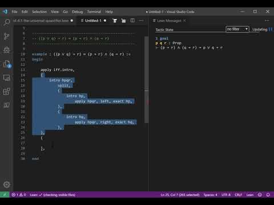
Task: Click the Lean display goal toolbar icon
Action: click(x=115, y=20)
